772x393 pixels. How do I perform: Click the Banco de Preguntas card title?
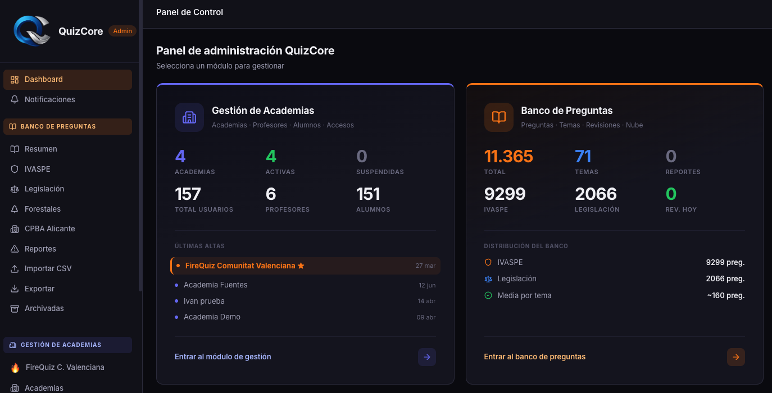pos(567,111)
